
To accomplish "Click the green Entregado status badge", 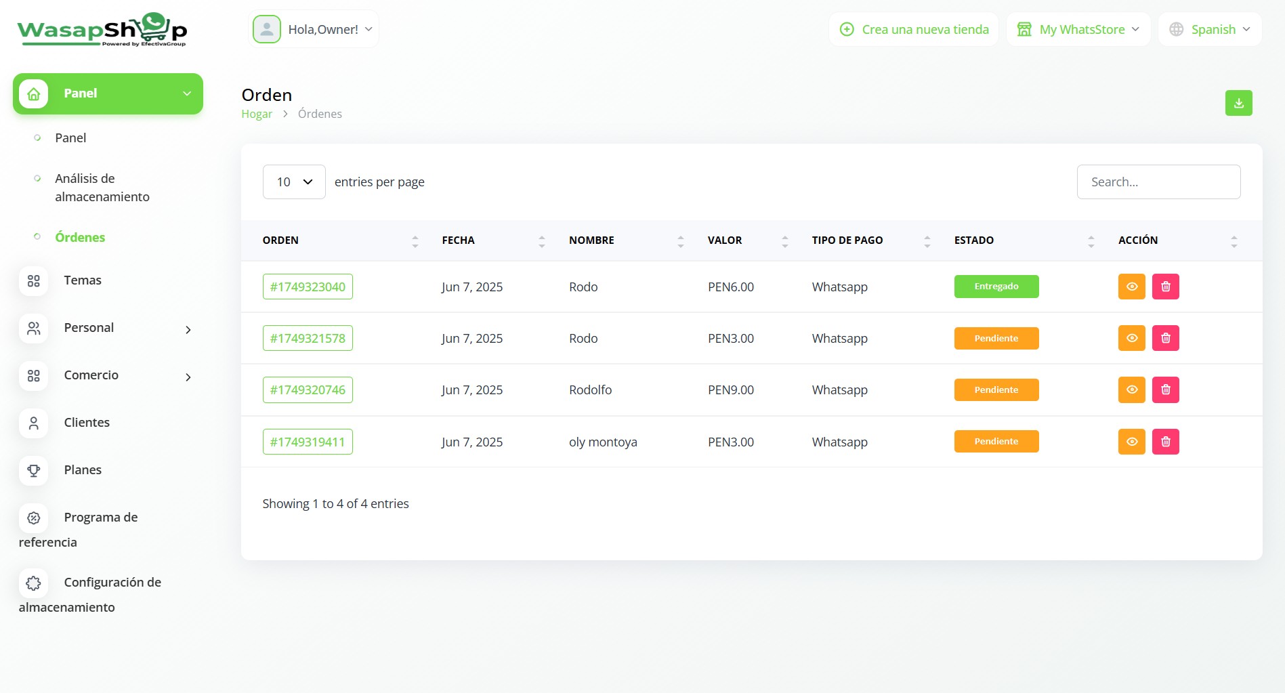I will [x=996, y=287].
